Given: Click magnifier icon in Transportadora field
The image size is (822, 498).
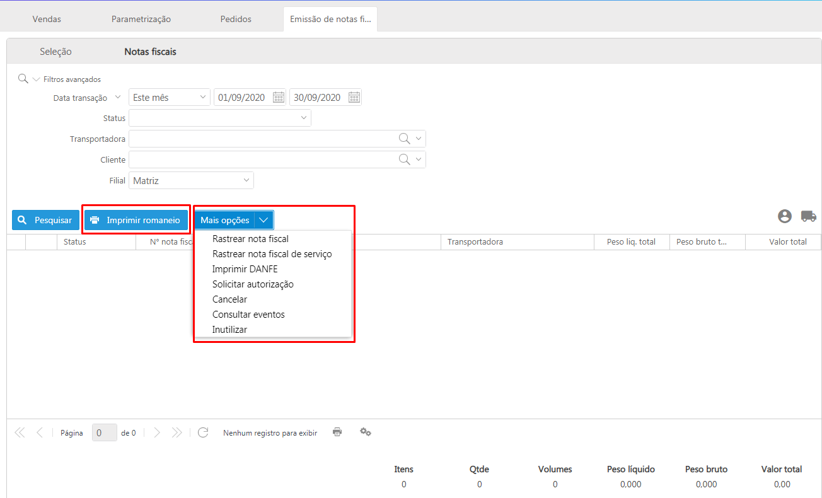Looking at the screenshot, I should tap(405, 139).
